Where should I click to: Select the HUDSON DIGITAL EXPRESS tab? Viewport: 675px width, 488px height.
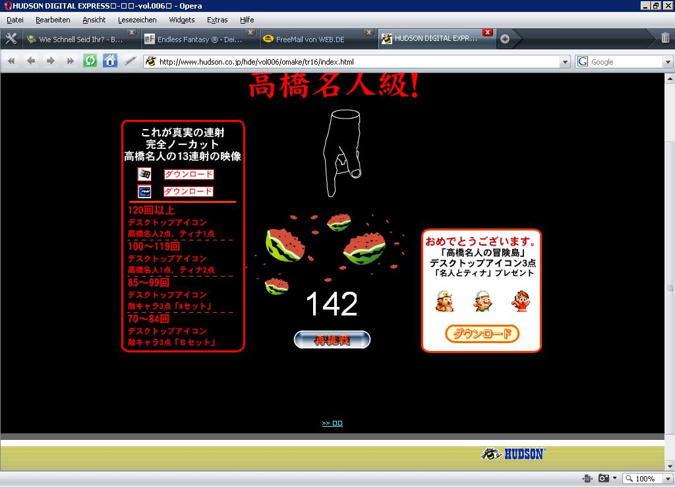point(436,39)
